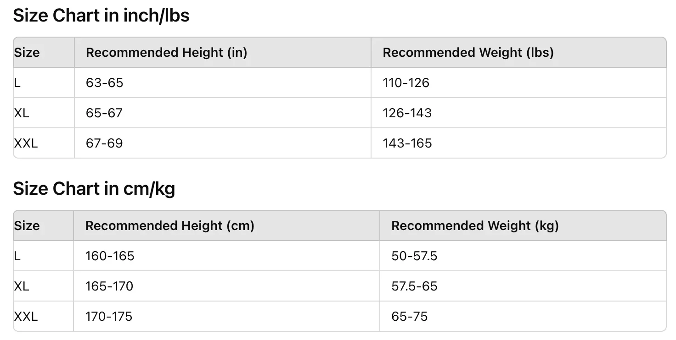Click the 165-170 height cell
Image resolution: width=676 pixels, height=340 pixels.
point(109,286)
